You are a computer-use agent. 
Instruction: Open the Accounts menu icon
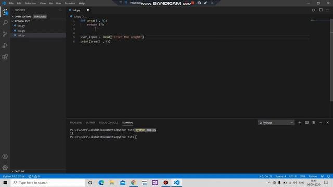(5, 156)
